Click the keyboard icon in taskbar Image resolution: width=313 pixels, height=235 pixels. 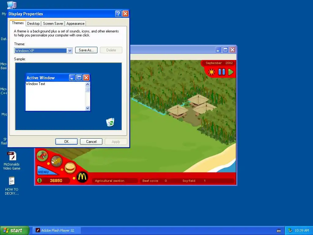[x=279, y=231]
